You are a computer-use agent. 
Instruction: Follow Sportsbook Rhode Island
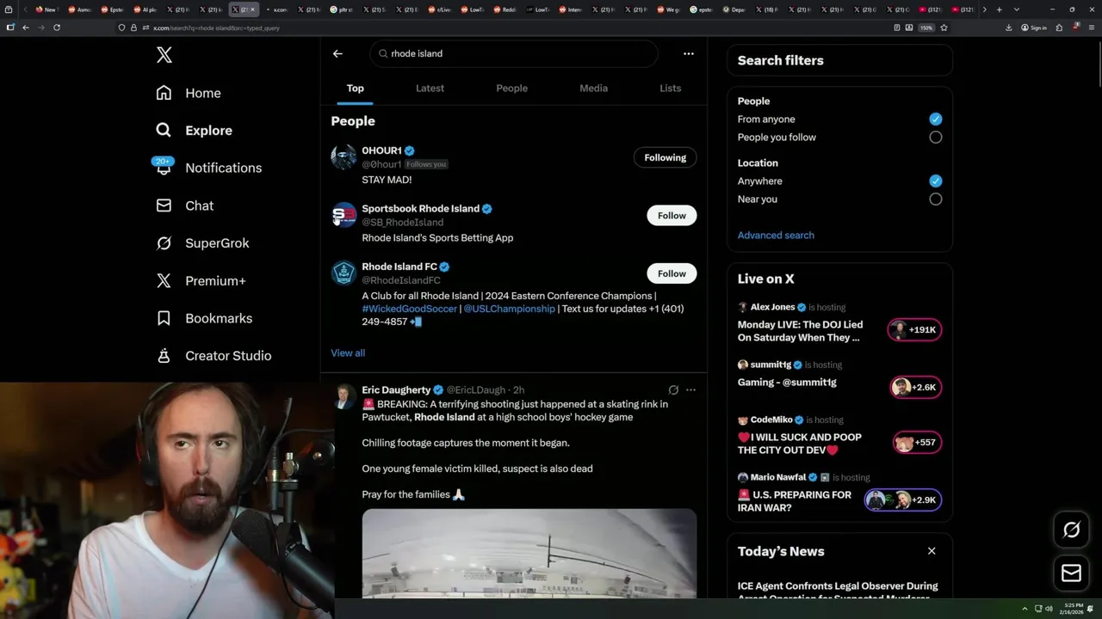click(x=672, y=216)
